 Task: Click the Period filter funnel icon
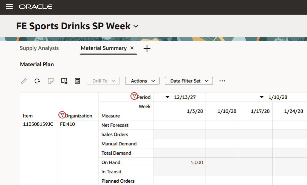(x=134, y=96)
